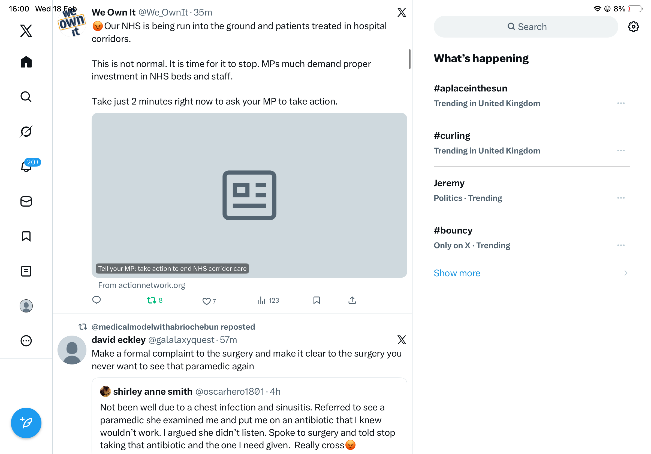Screen dimensions: 651x454
Task: Undo repost on We Own It post
Action: pyautogui.click(x=151, y=300)
